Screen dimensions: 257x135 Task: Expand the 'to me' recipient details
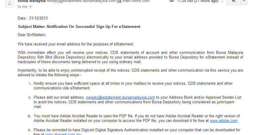pos(31,7)
